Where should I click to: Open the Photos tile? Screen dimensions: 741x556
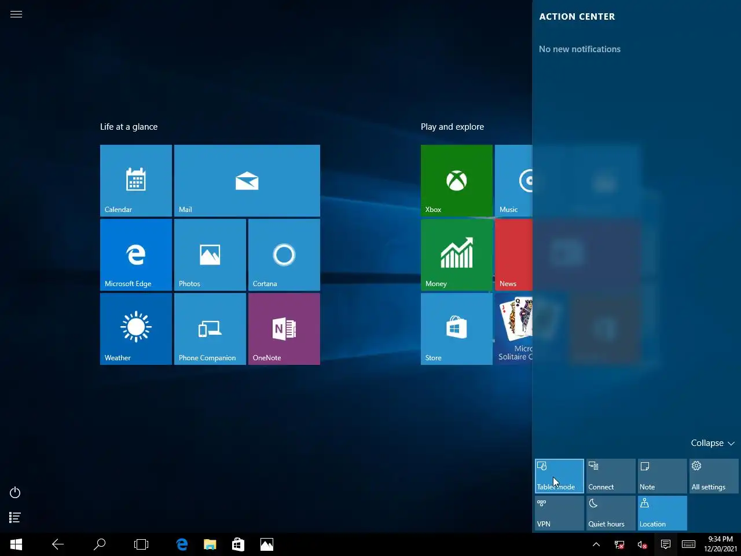[210, 255]
